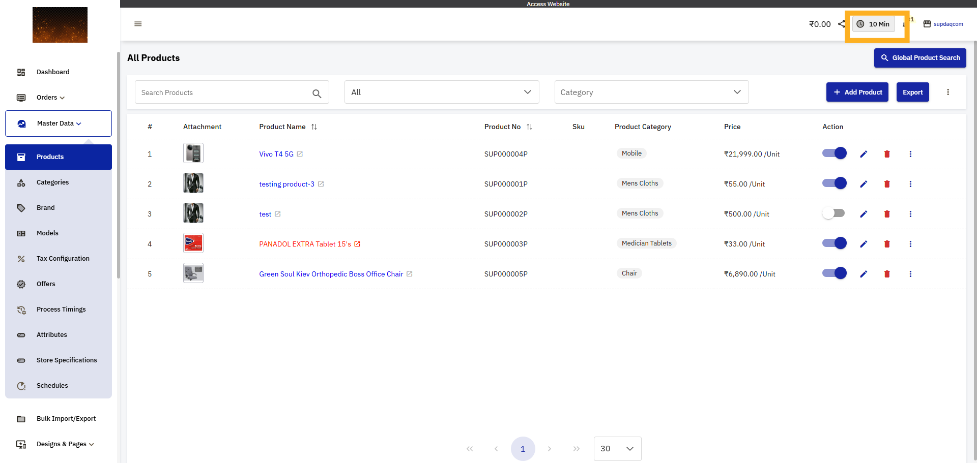Change page size dropdown showing 30
Screen dimensions: 977x463
[x=617, y=449]
